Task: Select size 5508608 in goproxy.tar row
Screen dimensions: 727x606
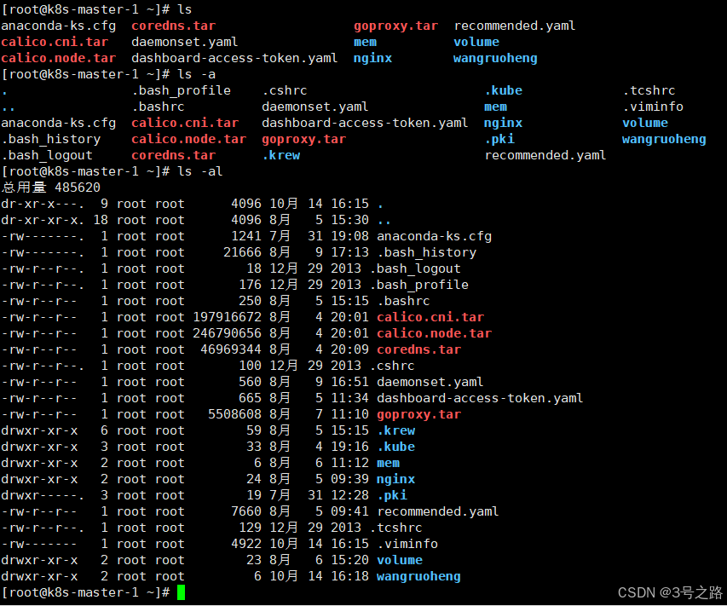Action: [x=234, y=414]
